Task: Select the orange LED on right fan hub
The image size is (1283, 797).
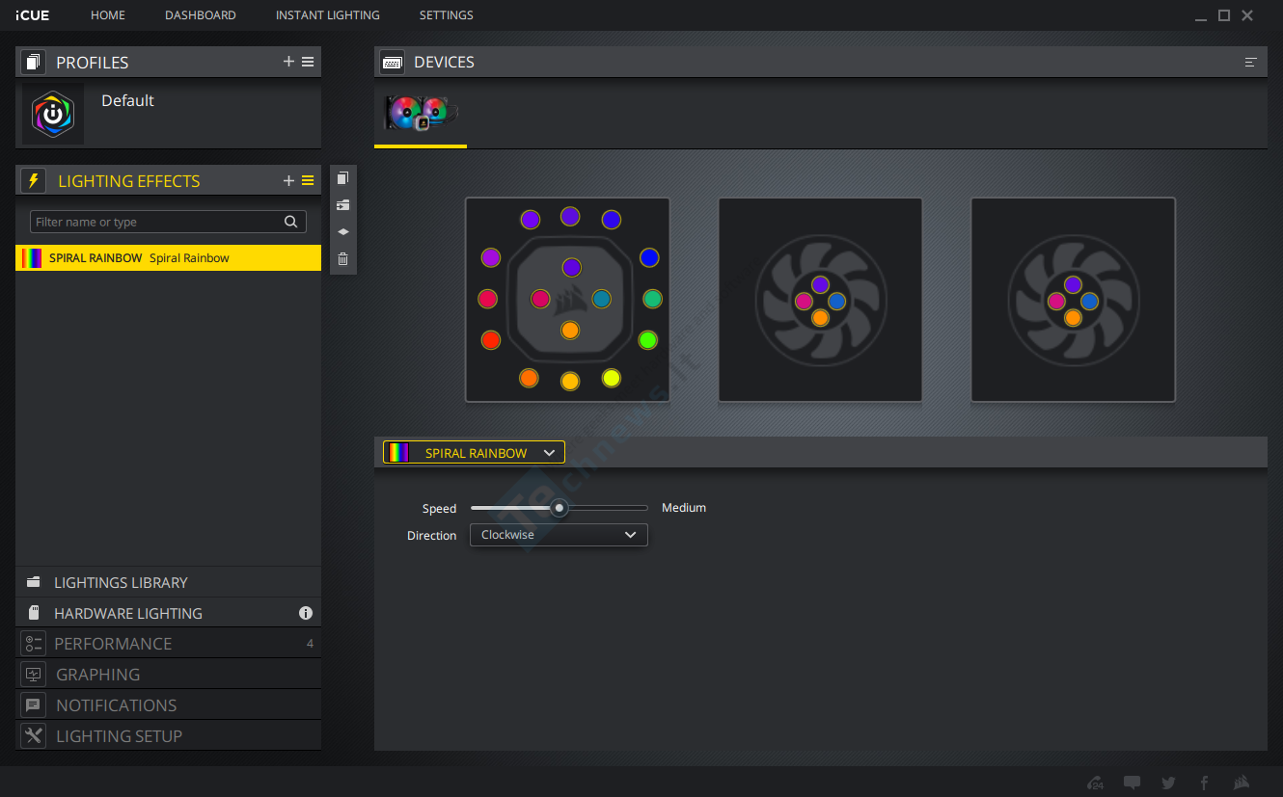Action: pos(1073,318)
